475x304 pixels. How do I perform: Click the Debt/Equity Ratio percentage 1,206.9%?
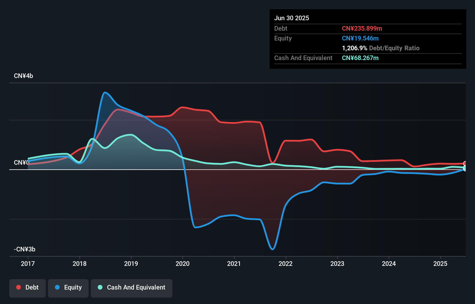(354, 48)
